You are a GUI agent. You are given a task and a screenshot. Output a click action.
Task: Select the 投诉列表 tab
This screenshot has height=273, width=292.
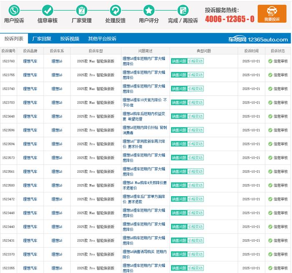click(14, 39)
